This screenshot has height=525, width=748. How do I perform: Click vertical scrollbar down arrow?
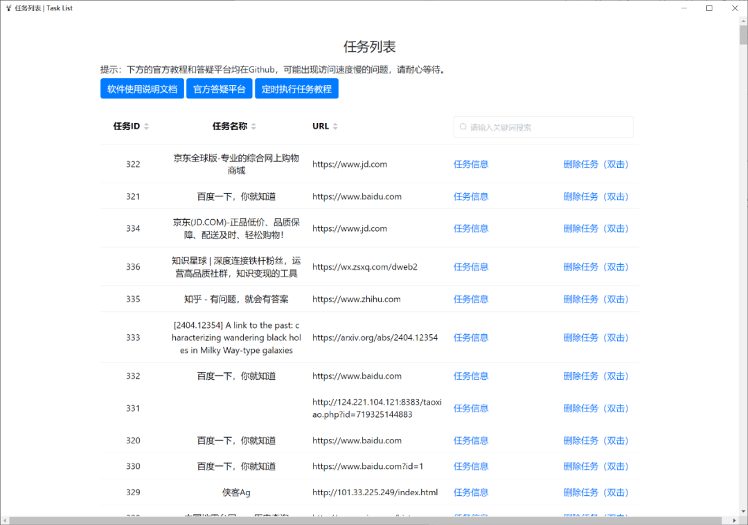[x=743, y=512]
